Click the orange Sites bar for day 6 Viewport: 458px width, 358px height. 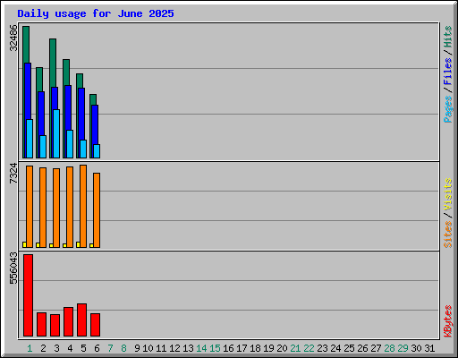97,210
